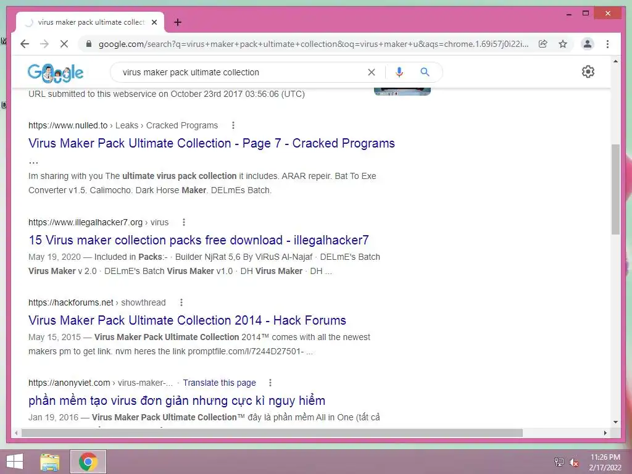Open options menu for anonyviet.com result
The image size is (632, 474).
(x=270, y=383)
